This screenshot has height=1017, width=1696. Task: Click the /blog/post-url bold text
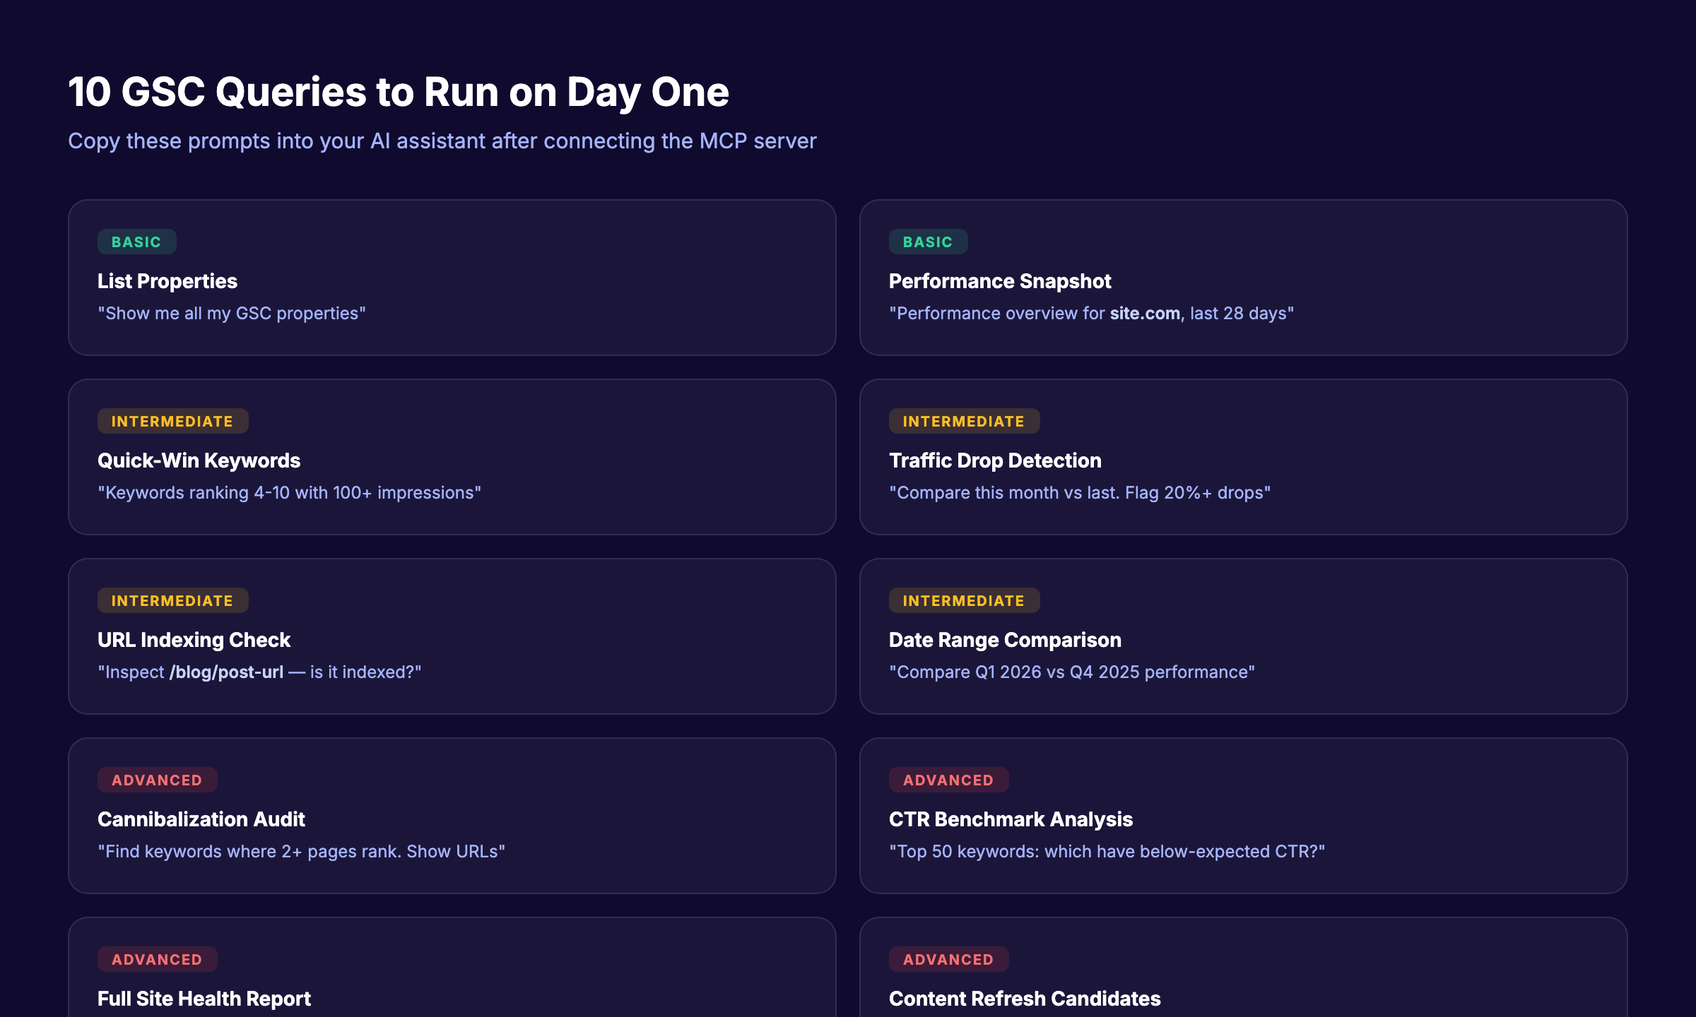tap(226, 672)
